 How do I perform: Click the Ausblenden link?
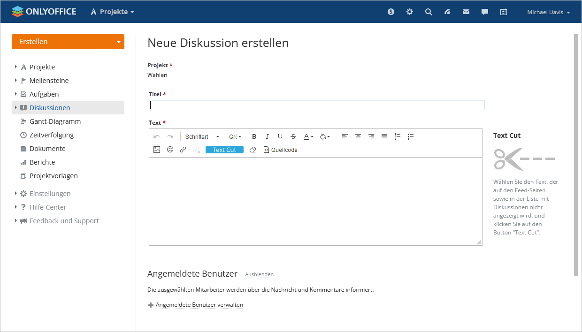click(x=259, y=274)
